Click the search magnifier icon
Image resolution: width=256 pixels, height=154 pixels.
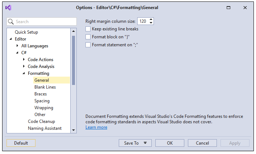[x=11, y=22]
